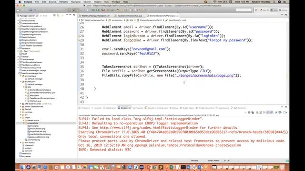Select Maps.java in WM package
Viewport: 305px width, 171px height.
click(x=33, y=95)
